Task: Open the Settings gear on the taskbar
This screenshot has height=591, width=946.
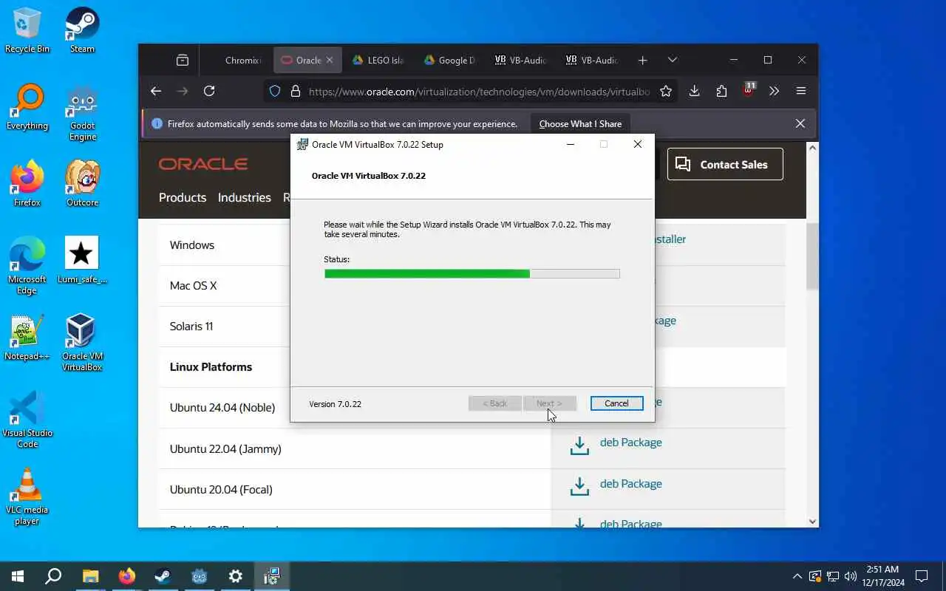Action: click(x=235, y=576)
